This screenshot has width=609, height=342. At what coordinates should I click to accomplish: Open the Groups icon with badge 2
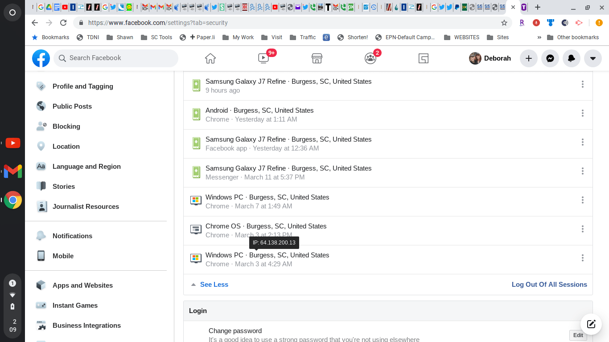click(x=370, y=58)
